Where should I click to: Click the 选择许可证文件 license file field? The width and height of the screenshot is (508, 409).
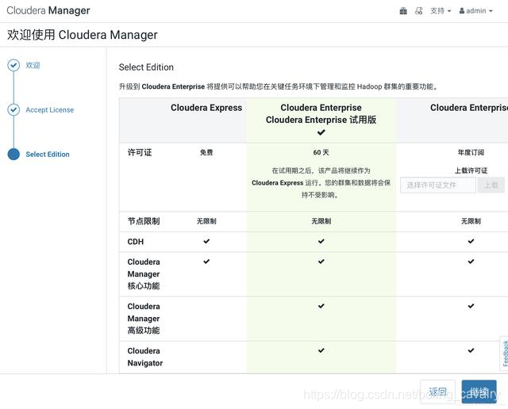[x=437, y=185]
